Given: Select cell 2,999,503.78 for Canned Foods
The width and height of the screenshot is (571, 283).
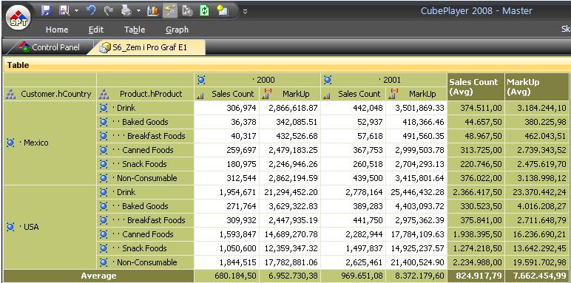Looking at the screenshot, I should point(416,150).
